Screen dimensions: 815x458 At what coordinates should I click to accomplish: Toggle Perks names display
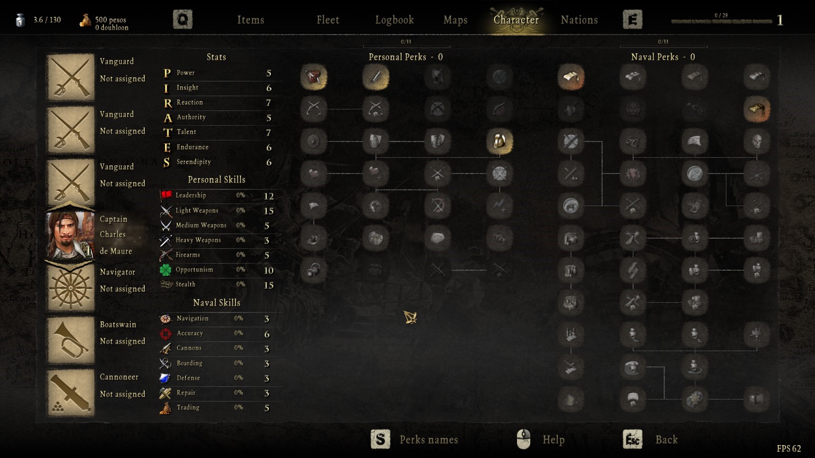point(414,439)
